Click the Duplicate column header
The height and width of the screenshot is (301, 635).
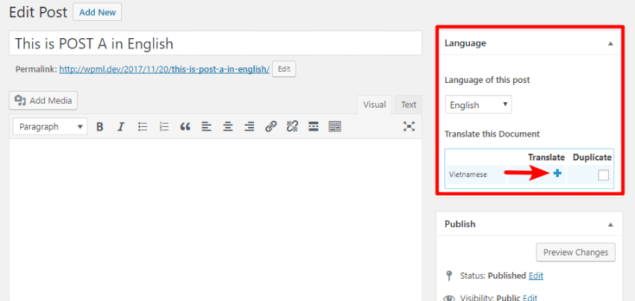coord(592,157)
